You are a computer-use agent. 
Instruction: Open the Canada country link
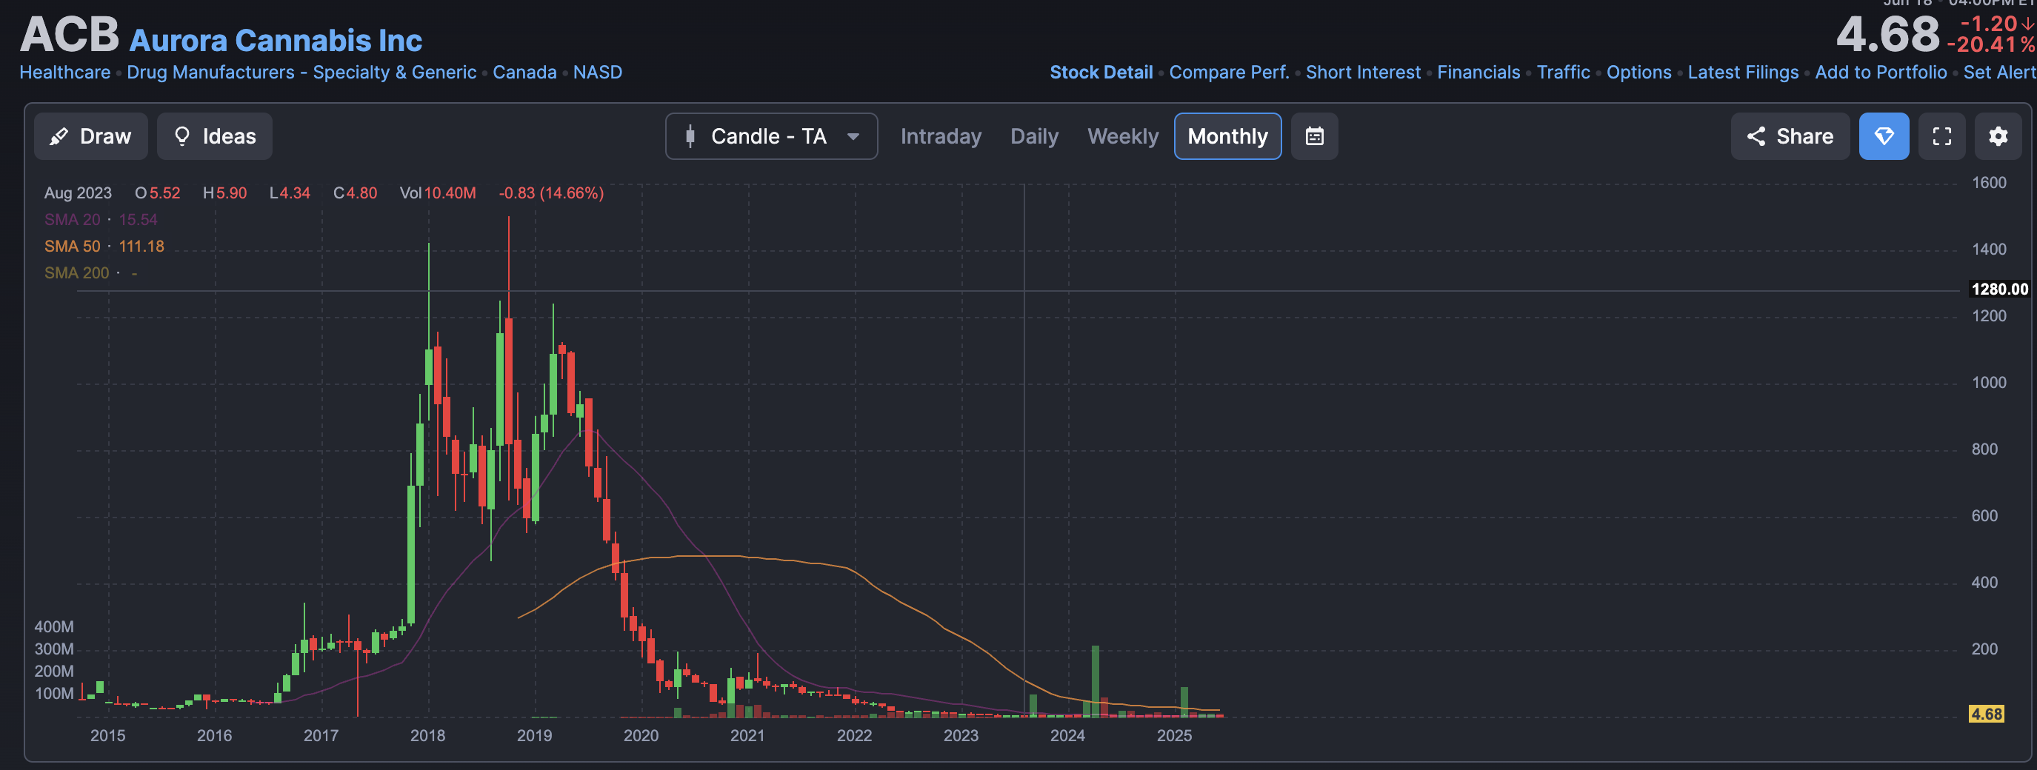524,72
